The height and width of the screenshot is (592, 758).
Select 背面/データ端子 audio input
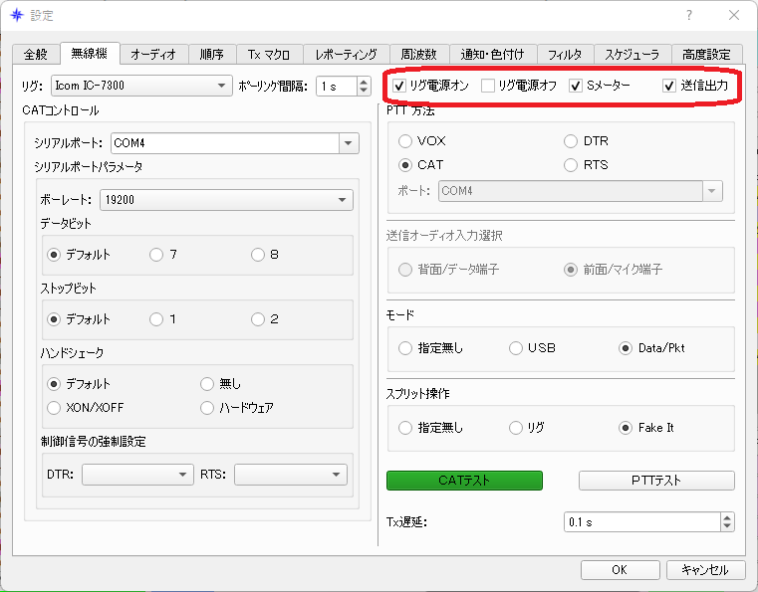pos(405,270)
